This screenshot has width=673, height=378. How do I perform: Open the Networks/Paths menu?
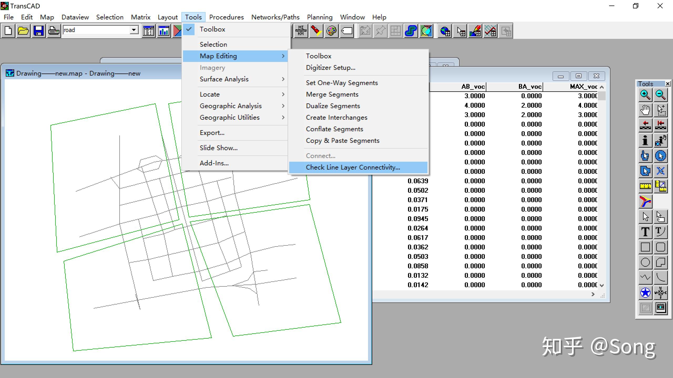click(x=275, y=17)
